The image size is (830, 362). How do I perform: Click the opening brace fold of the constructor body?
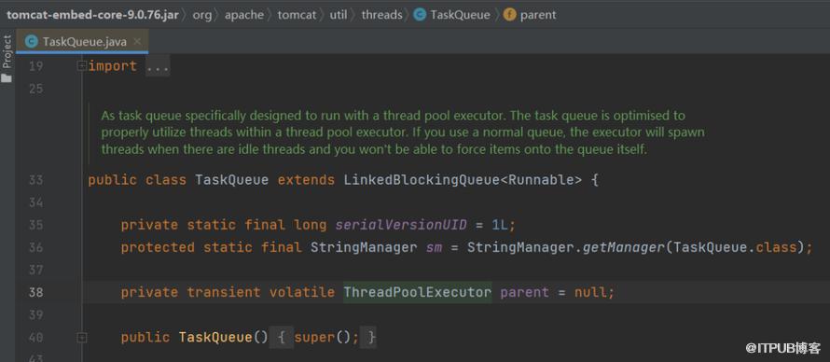283,337
